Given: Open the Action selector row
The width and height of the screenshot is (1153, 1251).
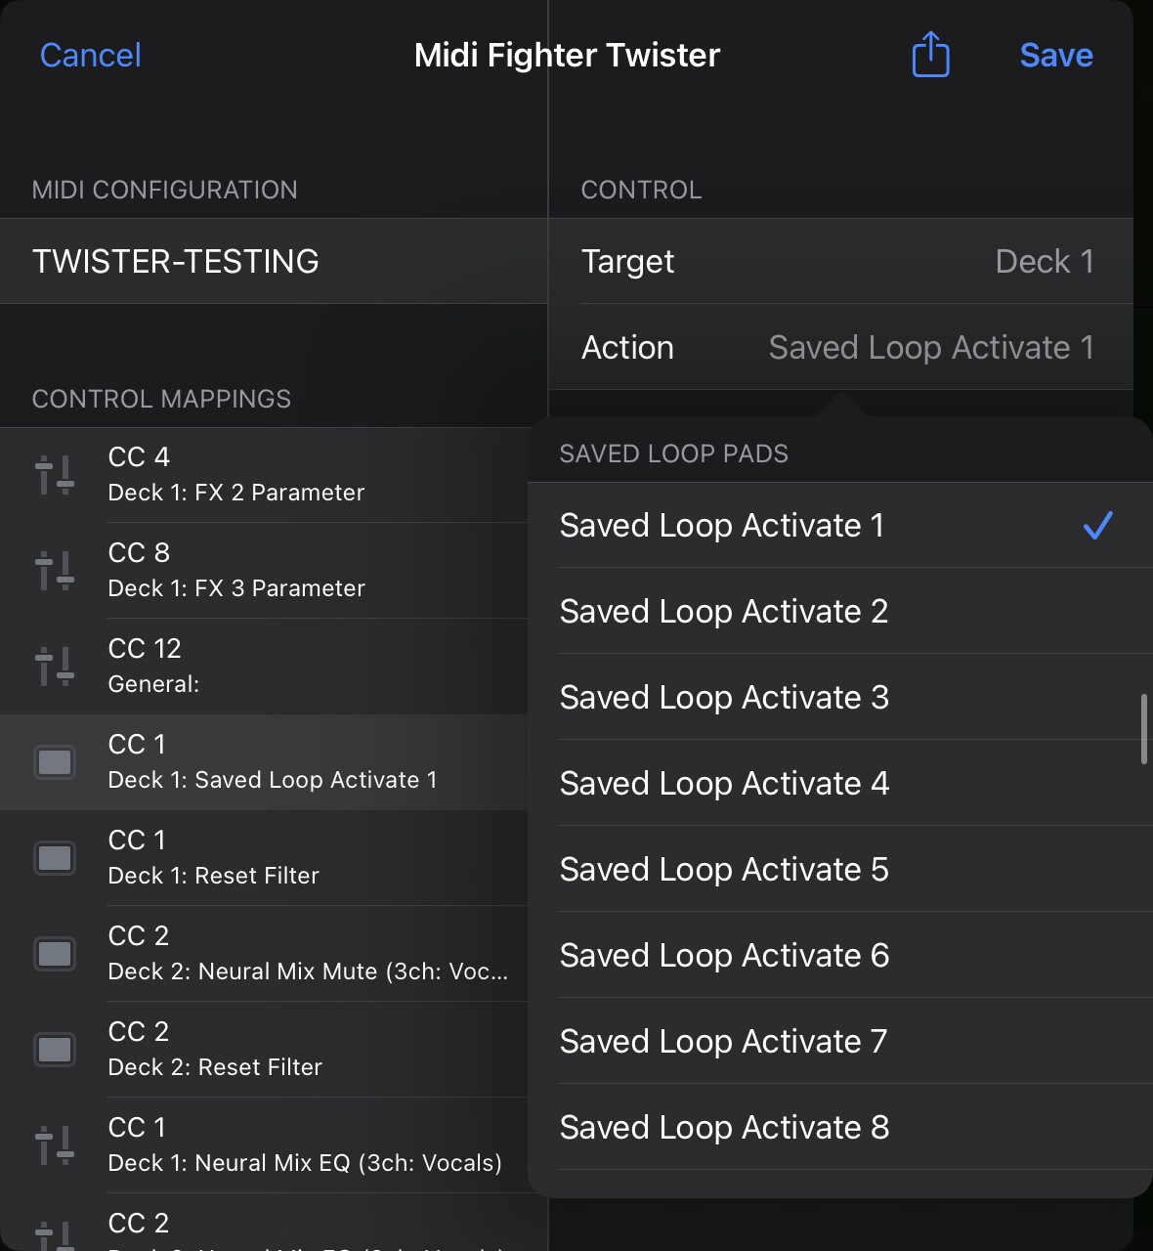Looking at the screenshot, I should tap(838, 348).
